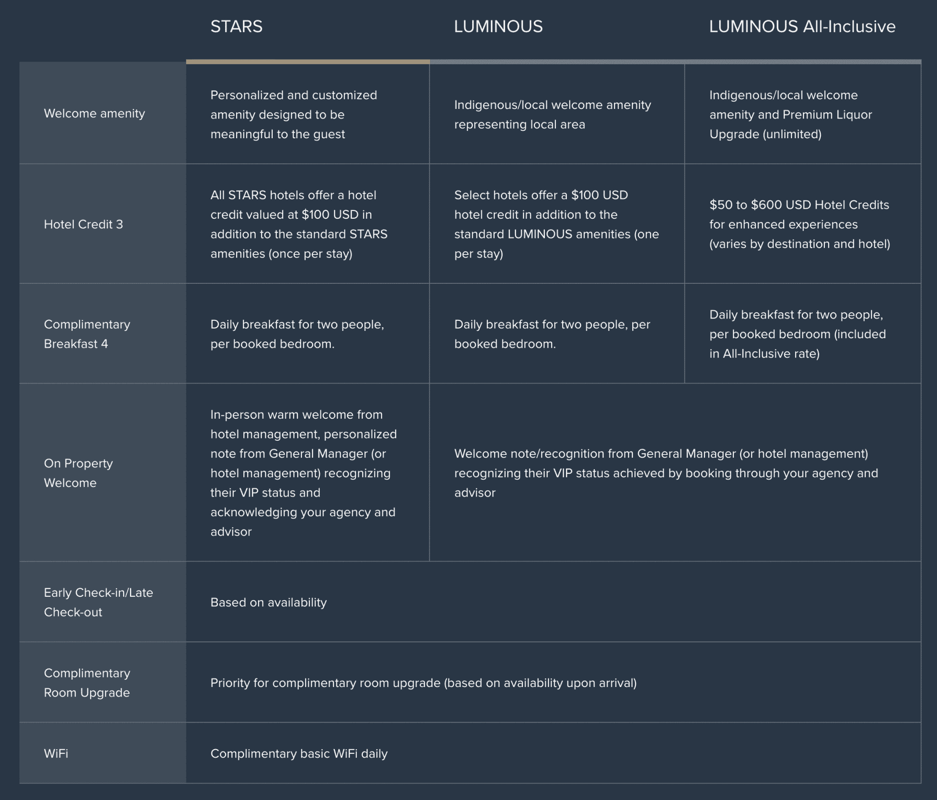
Task: Switch to LUMINOUS All-Inclusive header
Action: [802, 27]
